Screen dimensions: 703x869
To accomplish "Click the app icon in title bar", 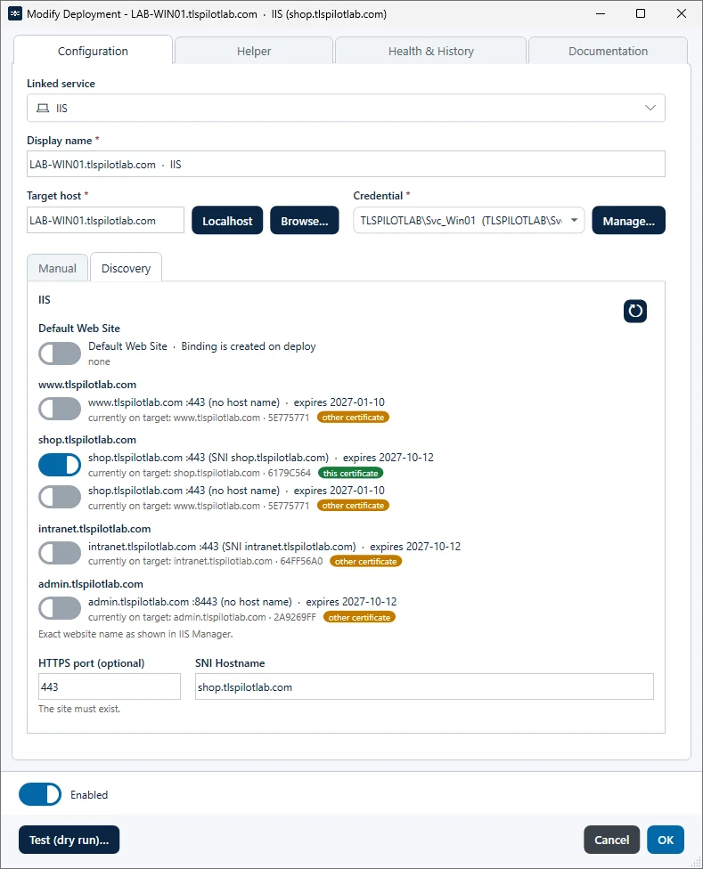I will [15, 14].
